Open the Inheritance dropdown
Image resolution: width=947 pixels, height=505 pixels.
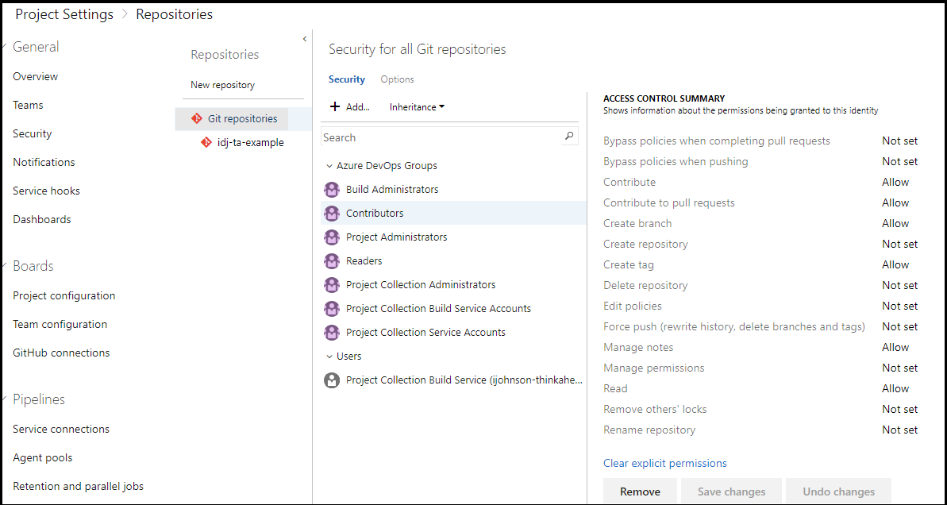click(417, 107)
